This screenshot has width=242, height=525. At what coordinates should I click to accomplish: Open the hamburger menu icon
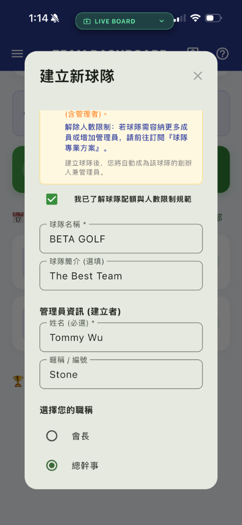tap(17, 53)
